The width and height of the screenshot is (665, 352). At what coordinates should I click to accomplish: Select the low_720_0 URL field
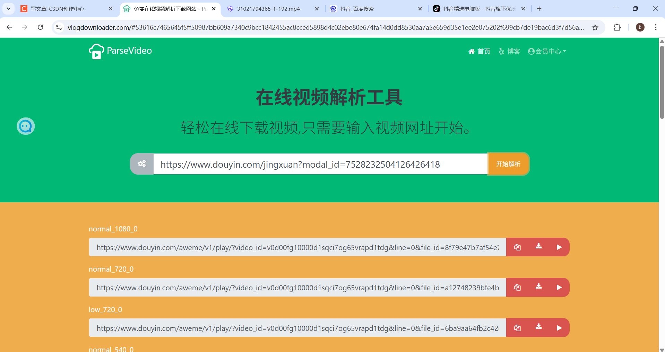[297, 328]
